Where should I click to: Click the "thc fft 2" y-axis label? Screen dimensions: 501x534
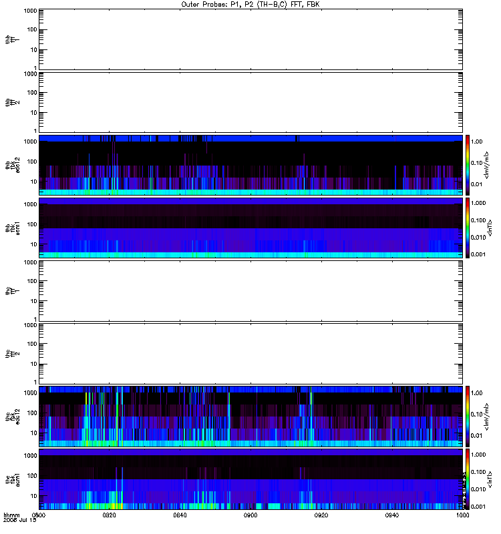12,354
